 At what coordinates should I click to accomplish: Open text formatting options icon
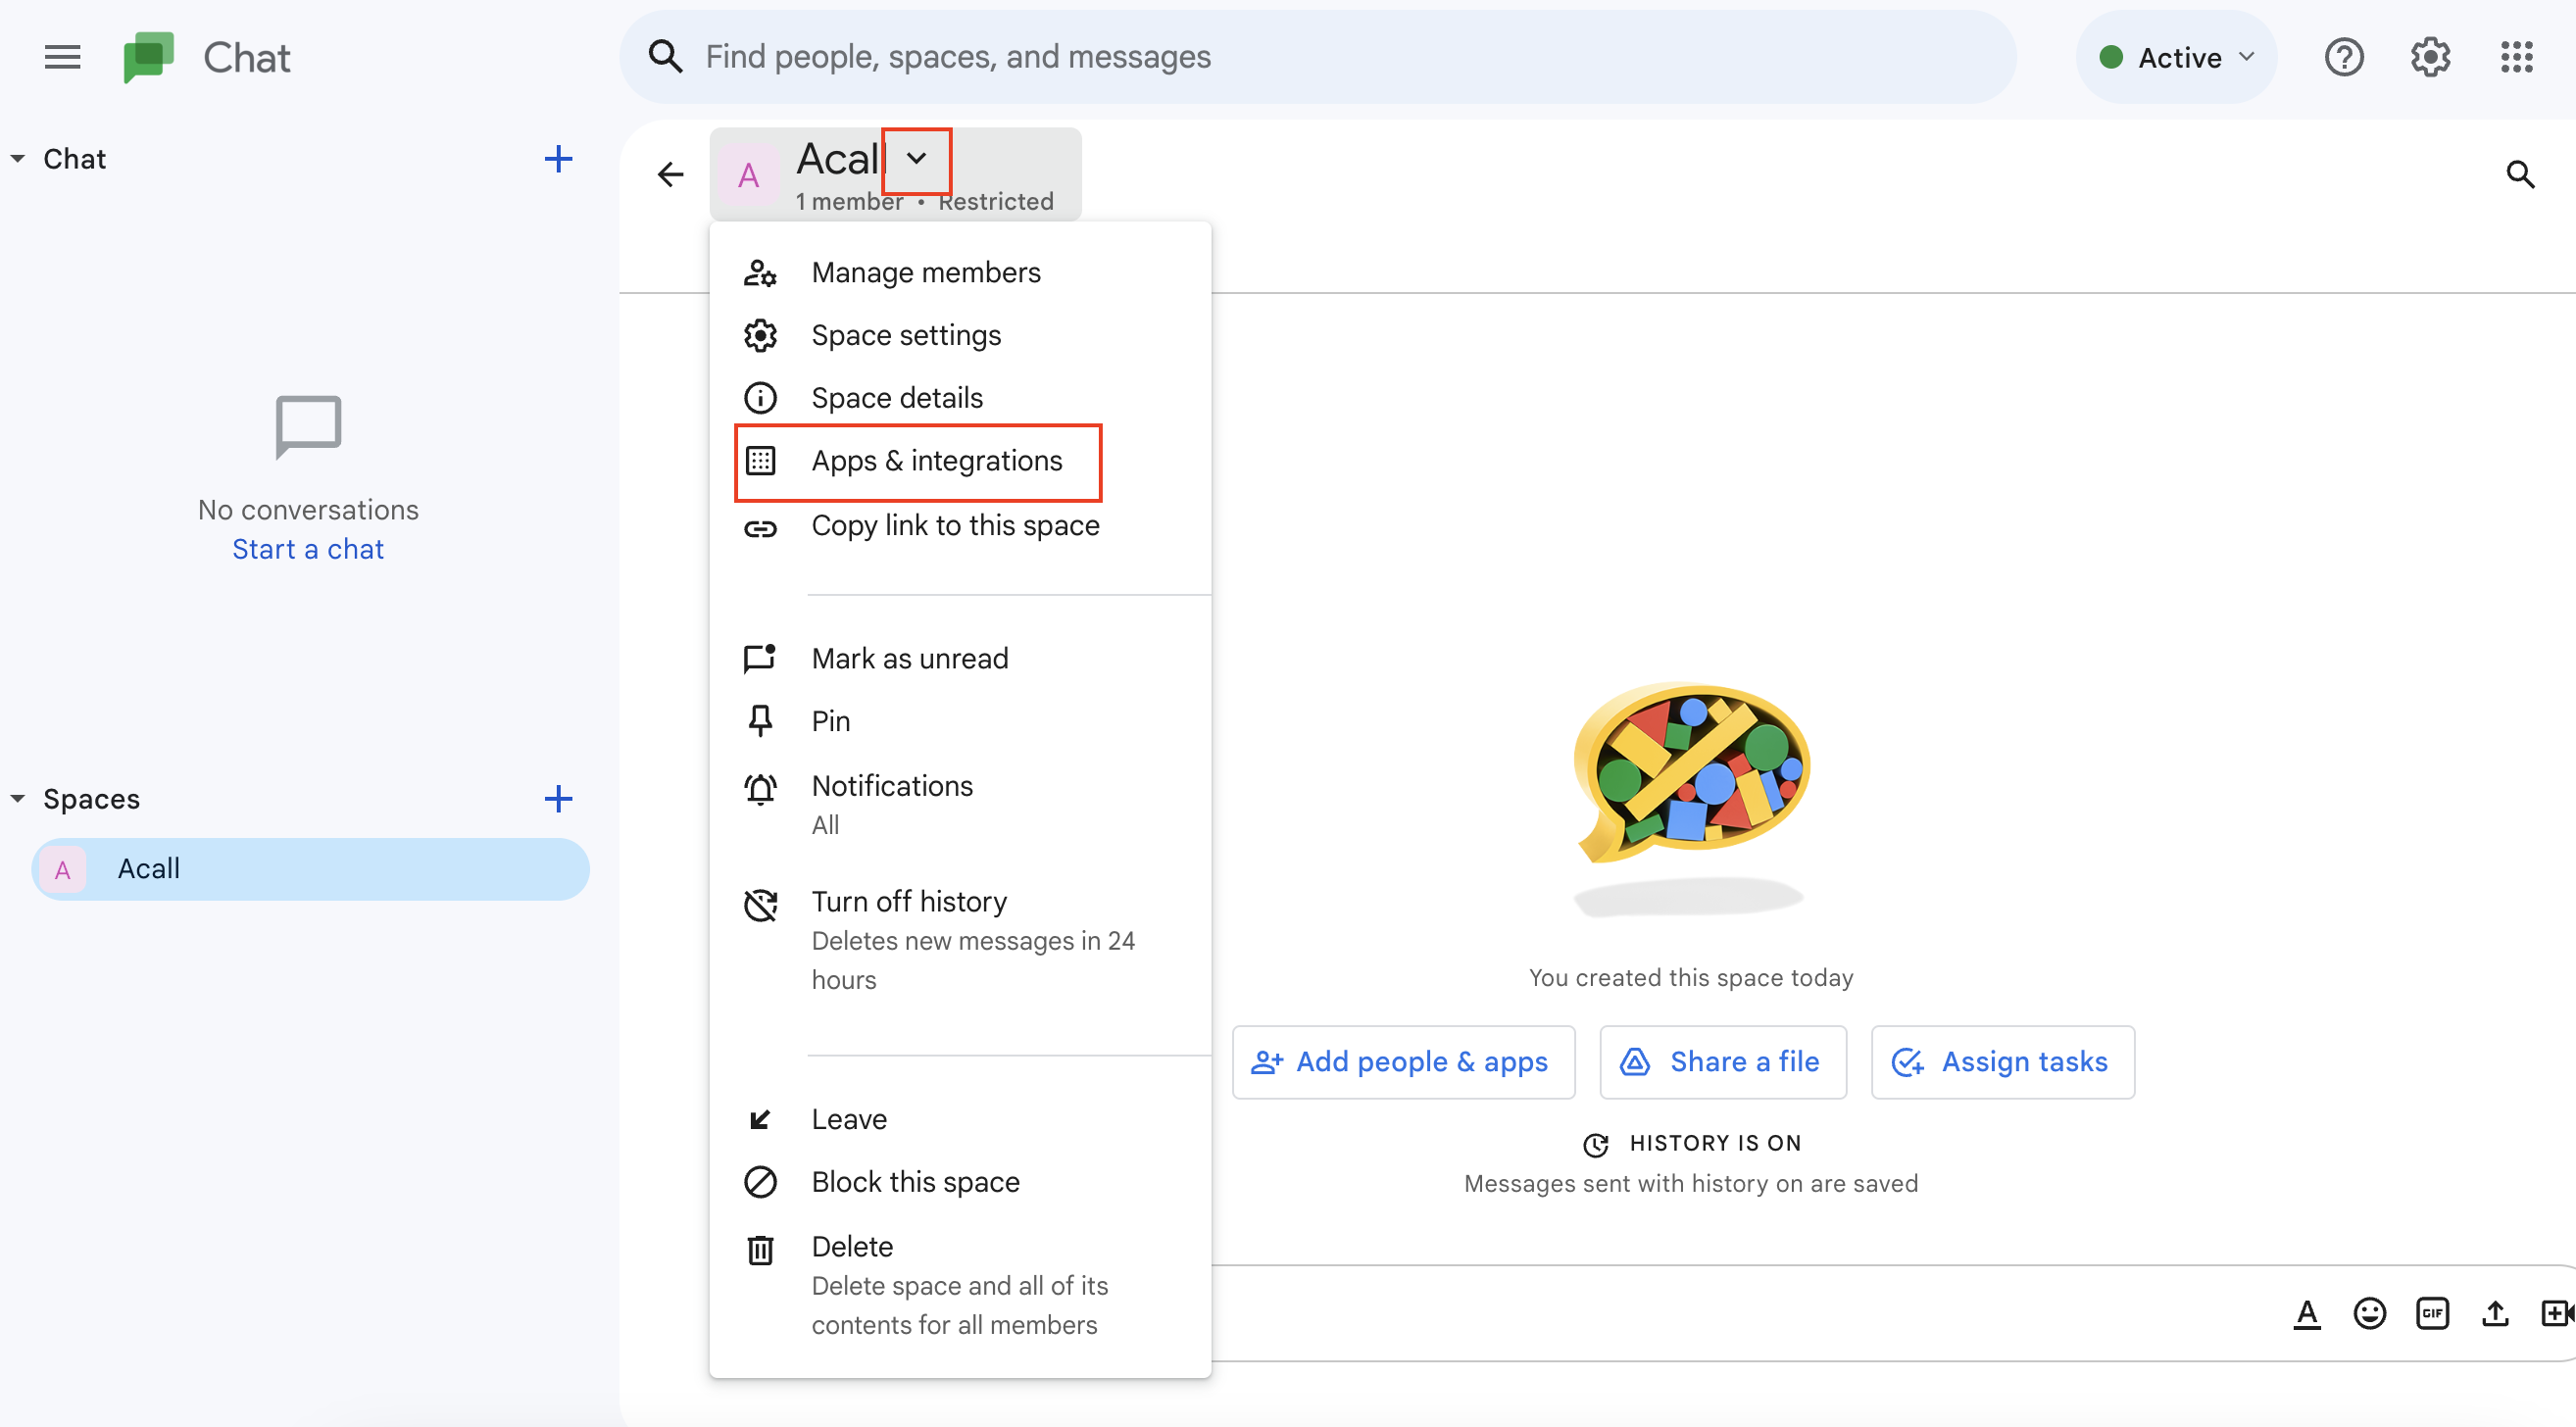pos(2306,1312)
